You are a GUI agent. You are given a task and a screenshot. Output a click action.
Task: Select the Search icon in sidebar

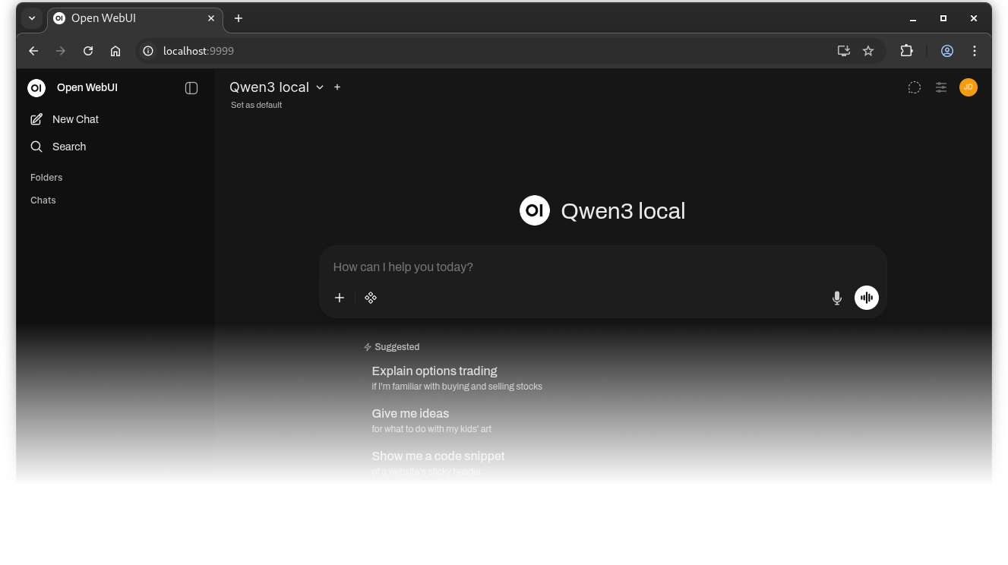click(x=36, y=147)
